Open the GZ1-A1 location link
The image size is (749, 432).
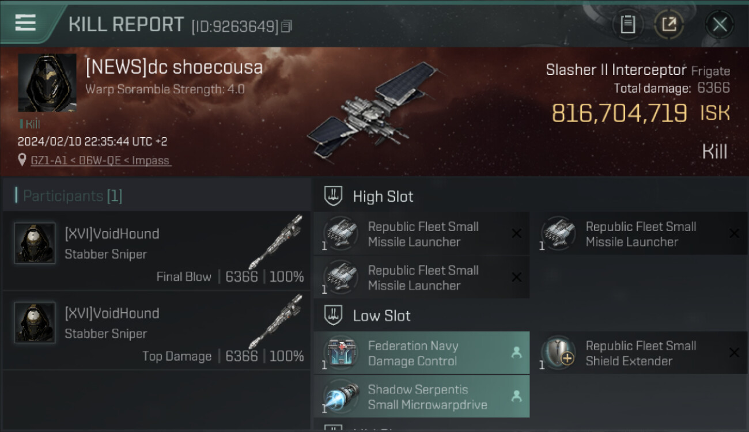(x=101, y=161)
